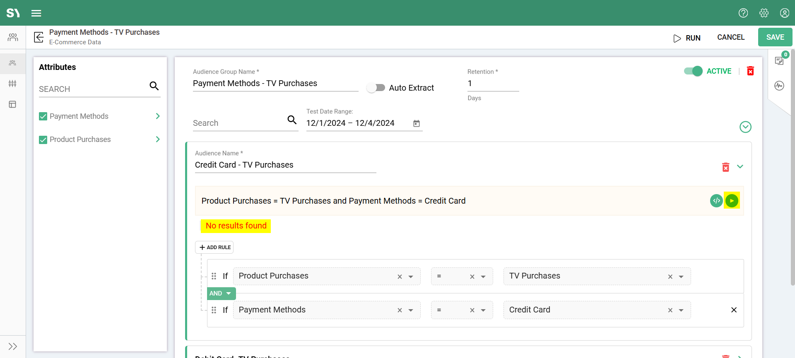The height and width of the screenshot is (358, 795).
Task: Click the SAVE button
Action: (775, 37)
